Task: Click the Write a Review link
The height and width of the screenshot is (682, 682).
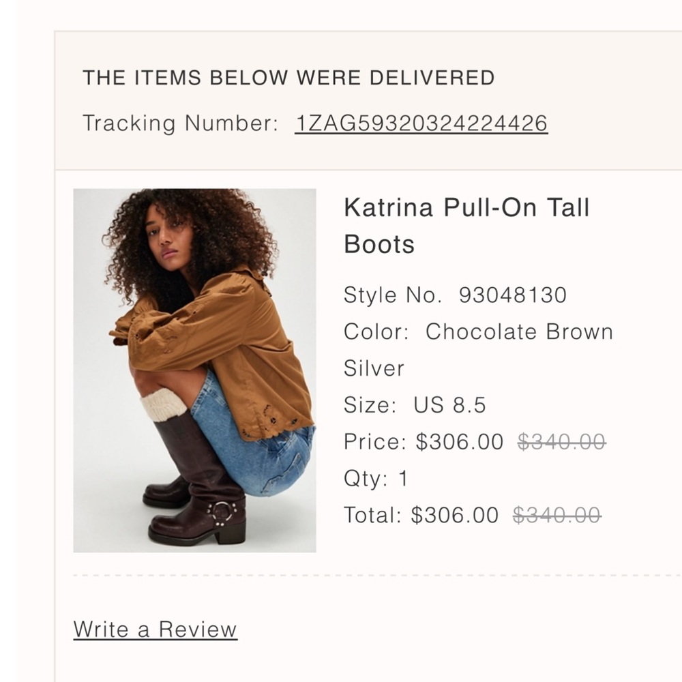Action: pyautogui.click(x=153, y=629)
